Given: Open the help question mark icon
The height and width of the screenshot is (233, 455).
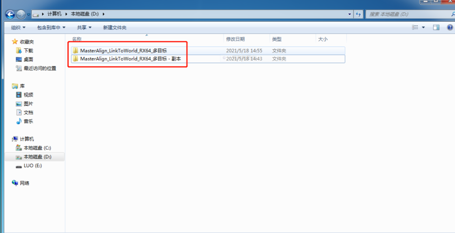Looking at the screenshot, I should tap(450, 27).
